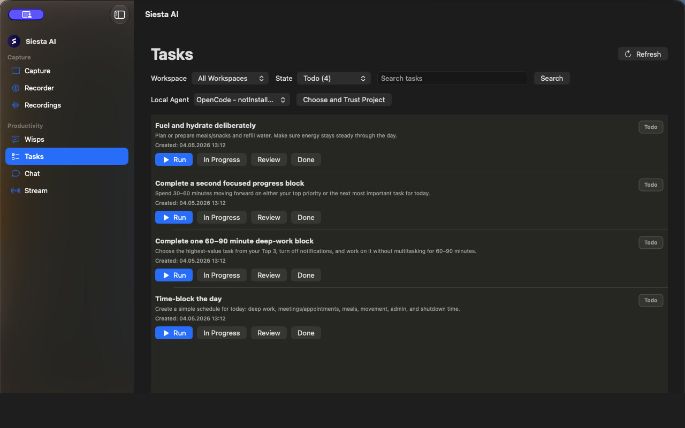Open the All Workspaces dropdown
The image size is (685, 428).
click(x=230, y=78)
